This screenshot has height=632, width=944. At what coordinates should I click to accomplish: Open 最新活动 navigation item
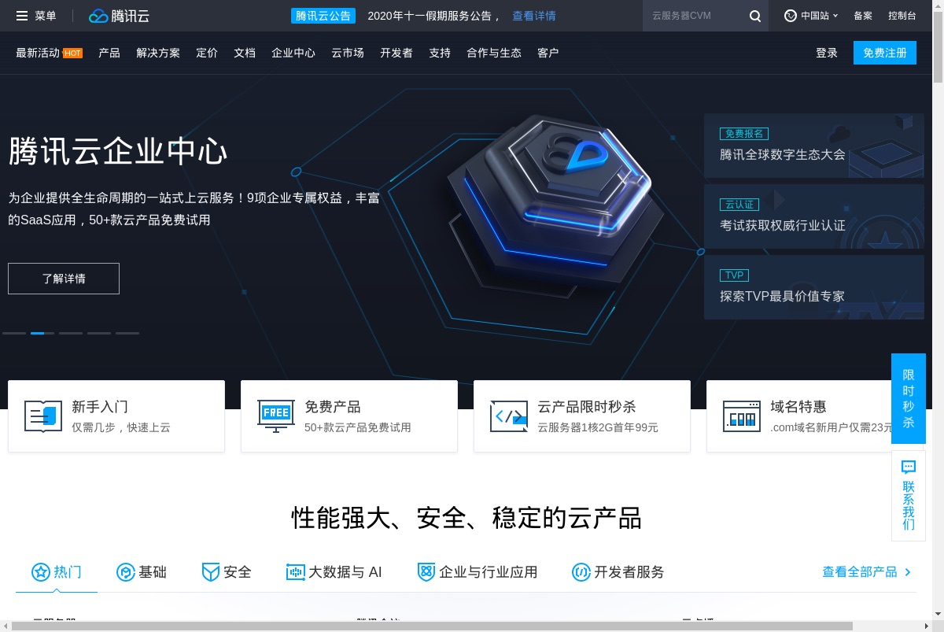pyautogui.click(x=38, y=53)
